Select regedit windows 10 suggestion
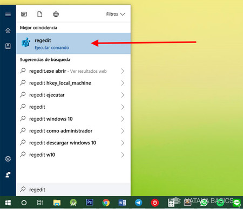243x209 pixels. (x=73, y=119)
